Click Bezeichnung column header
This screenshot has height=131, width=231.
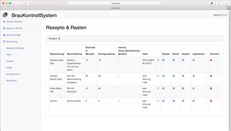coord(57,54)
